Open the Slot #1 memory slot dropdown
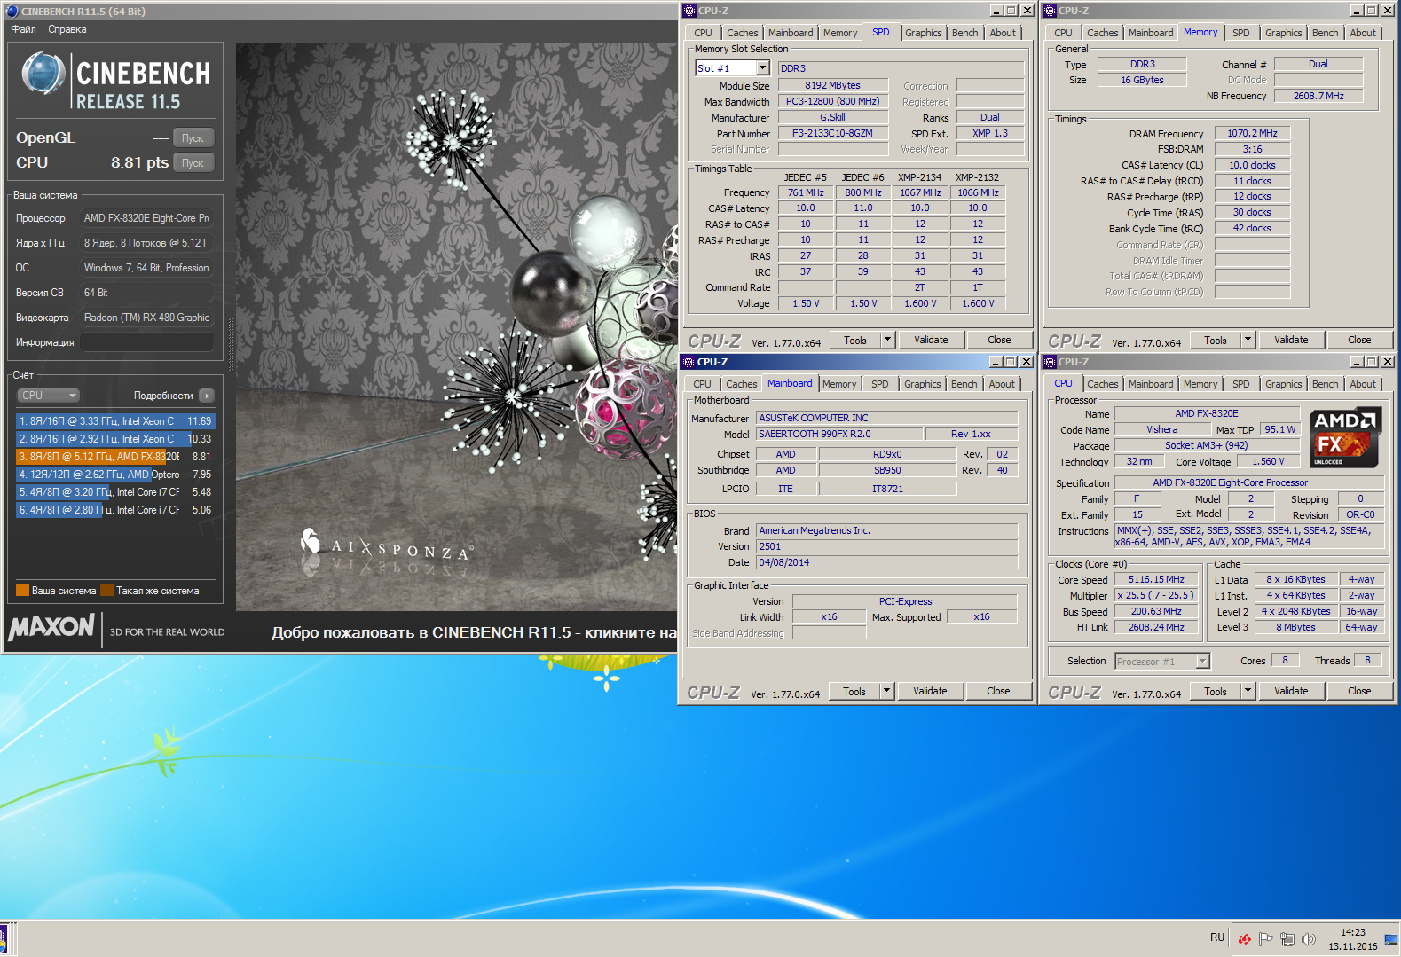Screen dimensions: 1401x957 point(762,68)
